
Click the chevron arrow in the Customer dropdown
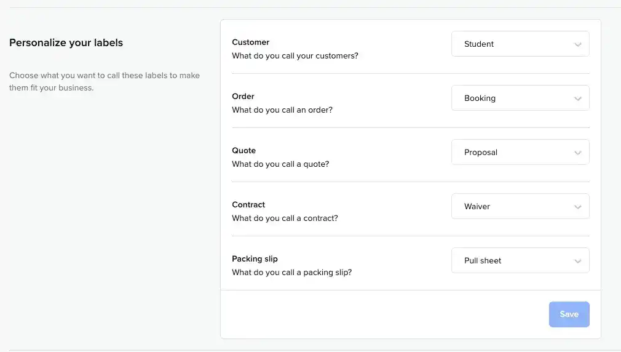point(577,44)
